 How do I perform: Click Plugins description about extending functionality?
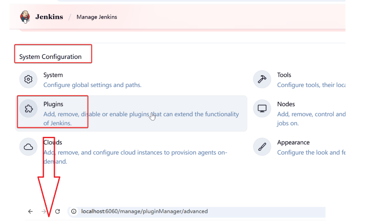click(141, 119)
